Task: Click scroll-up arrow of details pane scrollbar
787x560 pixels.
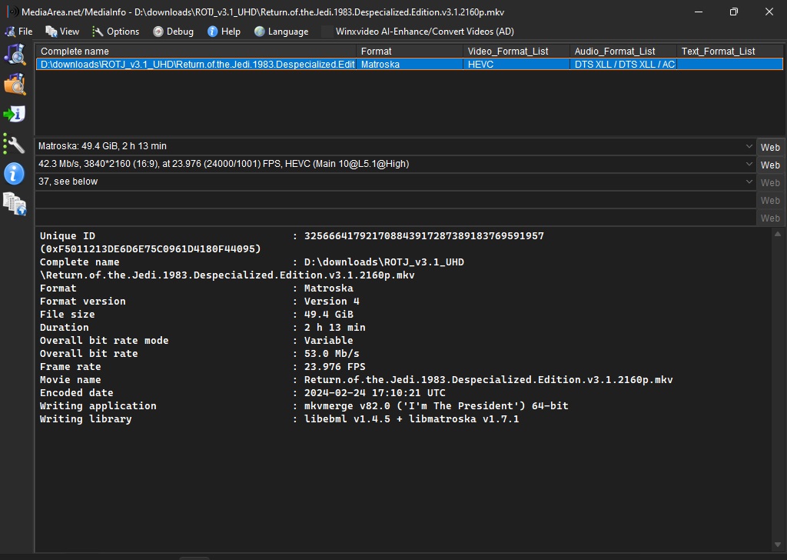Action: 778,234
